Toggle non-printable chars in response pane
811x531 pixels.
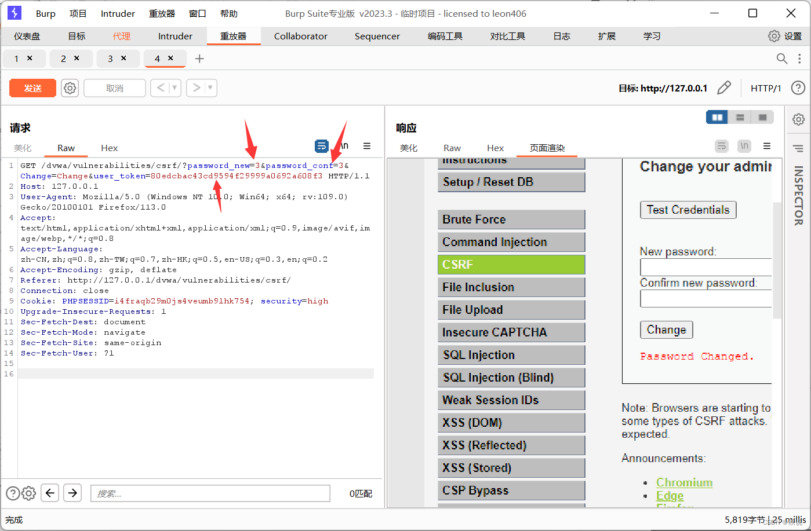[x=744, y=146]
